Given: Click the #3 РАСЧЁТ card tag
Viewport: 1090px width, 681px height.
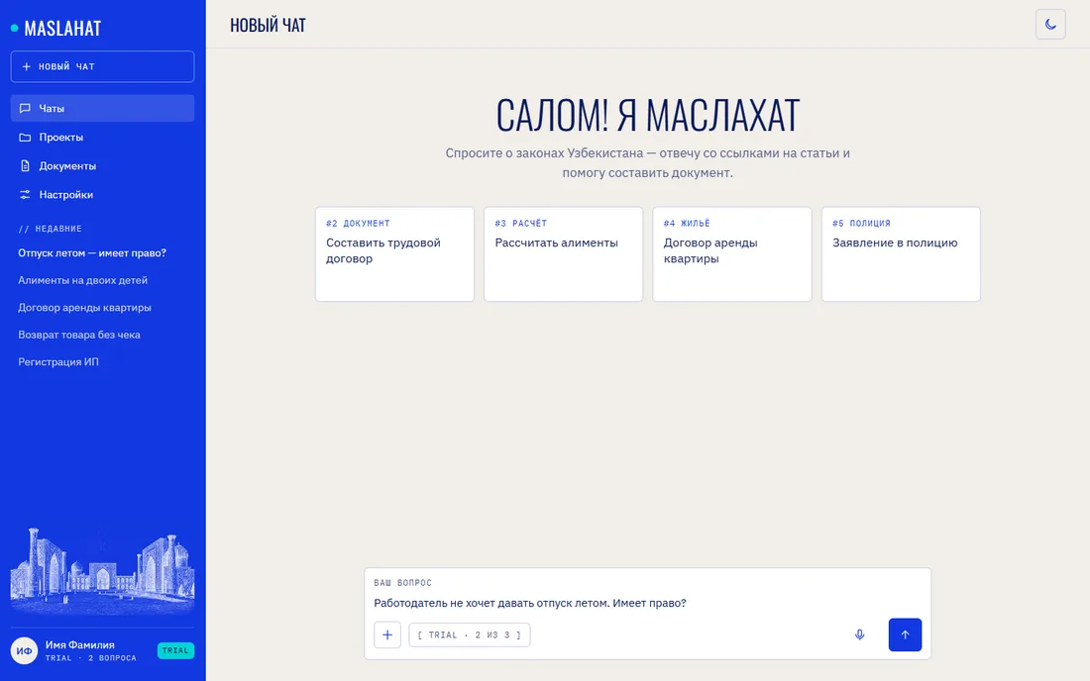Looking at the screenshot, I should pyautogui.click(x=520, y=223).
